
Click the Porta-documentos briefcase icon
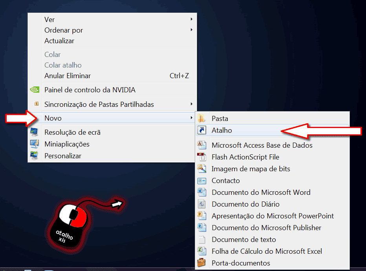pyautogui.click(x=202, y=263)
